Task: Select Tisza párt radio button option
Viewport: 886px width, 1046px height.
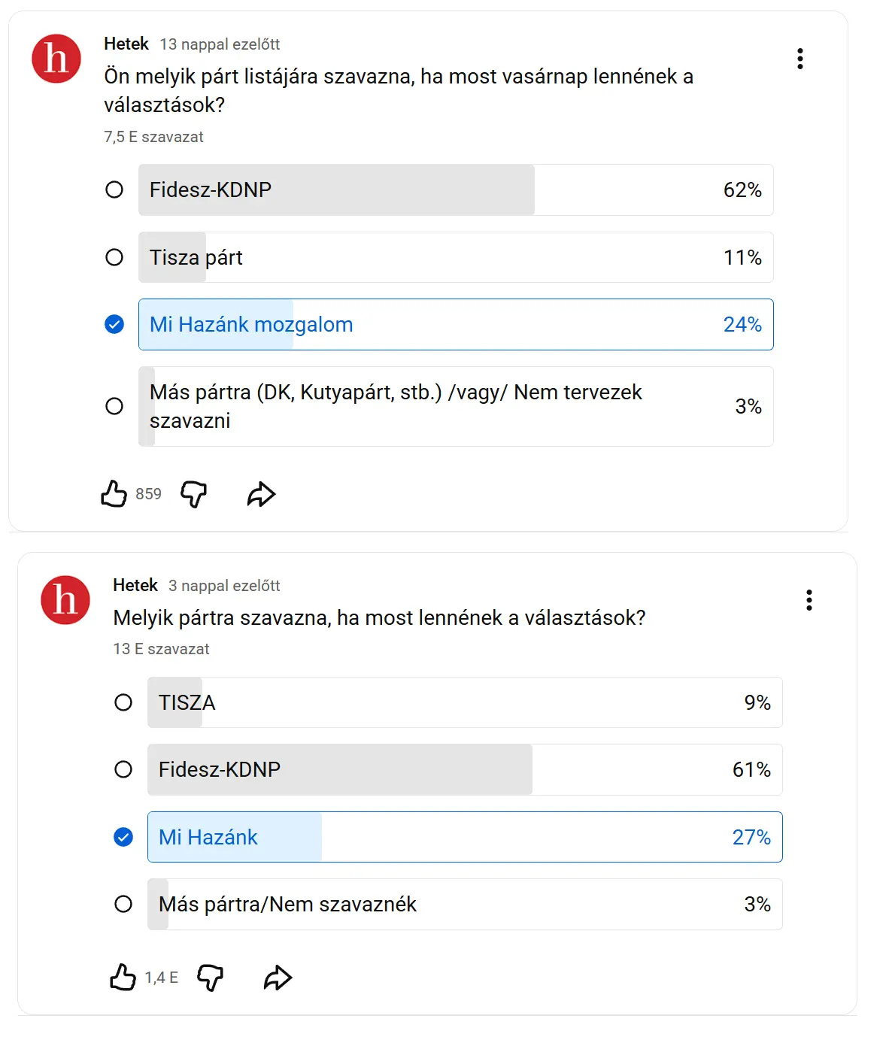Action: tap(114, 257)
